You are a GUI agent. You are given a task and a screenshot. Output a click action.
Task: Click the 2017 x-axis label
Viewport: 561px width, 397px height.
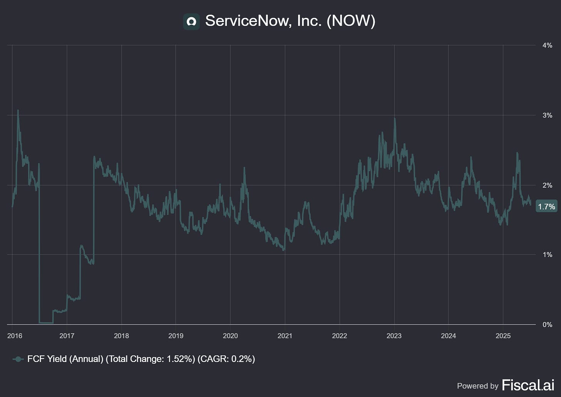[x=67, y=336]
